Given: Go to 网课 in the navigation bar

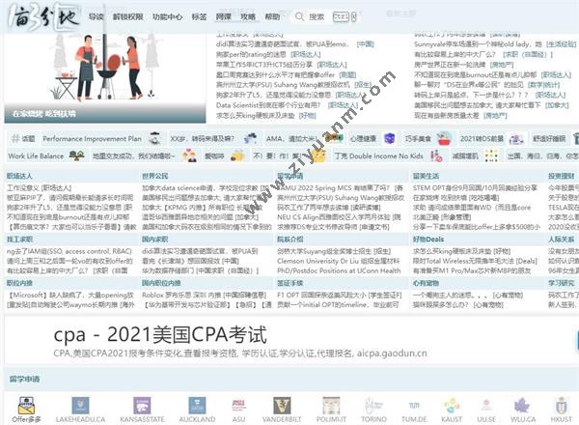Looking at the screenshot, I should point(224,17).
